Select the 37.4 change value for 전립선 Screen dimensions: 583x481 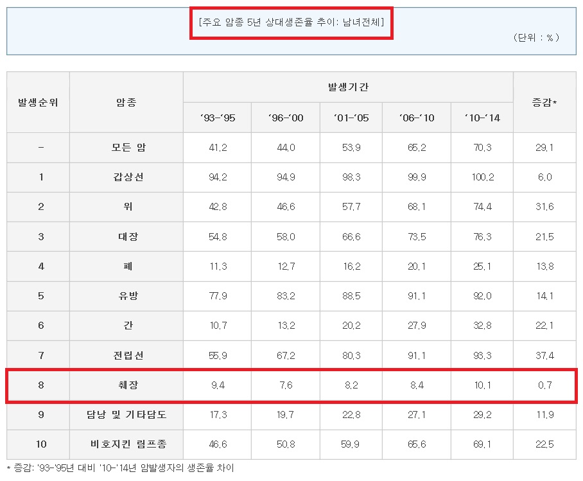[544, 356]
